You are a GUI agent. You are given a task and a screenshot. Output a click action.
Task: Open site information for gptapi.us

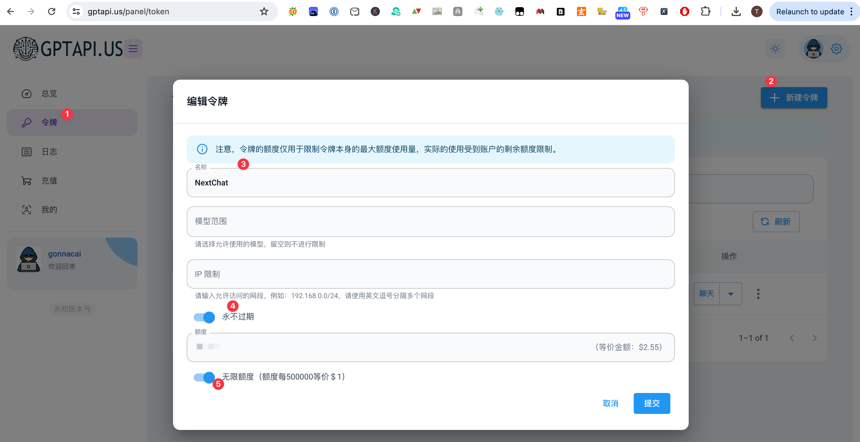76,12
